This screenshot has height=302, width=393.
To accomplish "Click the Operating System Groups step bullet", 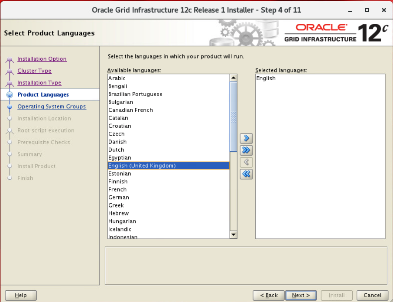I will [10, 107].
